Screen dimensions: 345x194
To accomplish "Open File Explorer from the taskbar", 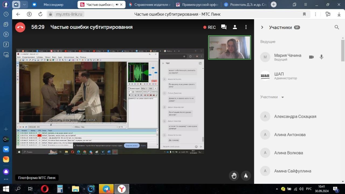I will pos(75,189).
